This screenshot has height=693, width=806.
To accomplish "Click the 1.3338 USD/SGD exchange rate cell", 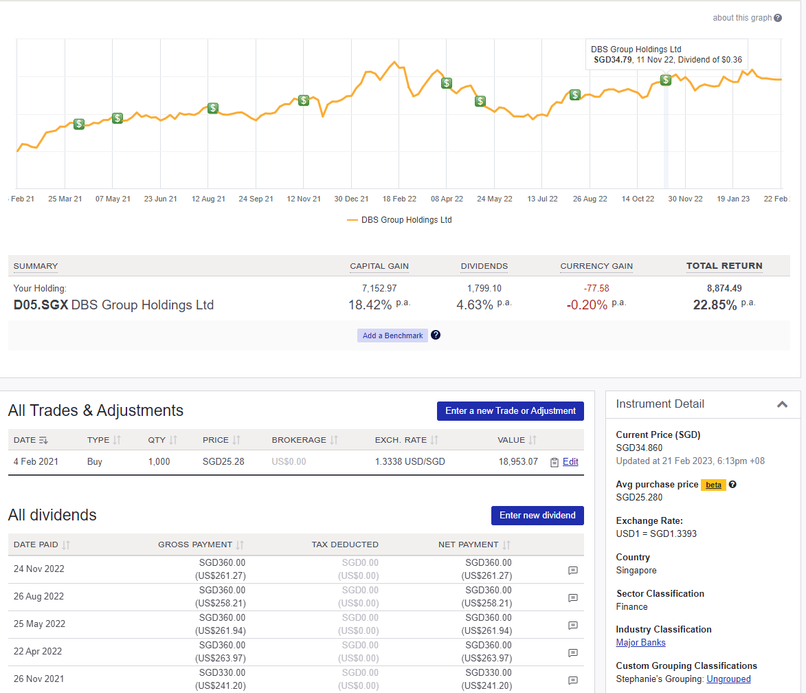I will point(410,461).
